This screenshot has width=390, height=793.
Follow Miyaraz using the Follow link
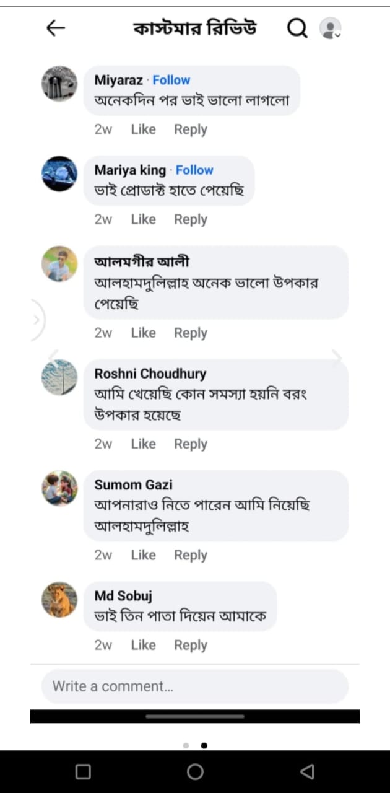tap(171, 79)
